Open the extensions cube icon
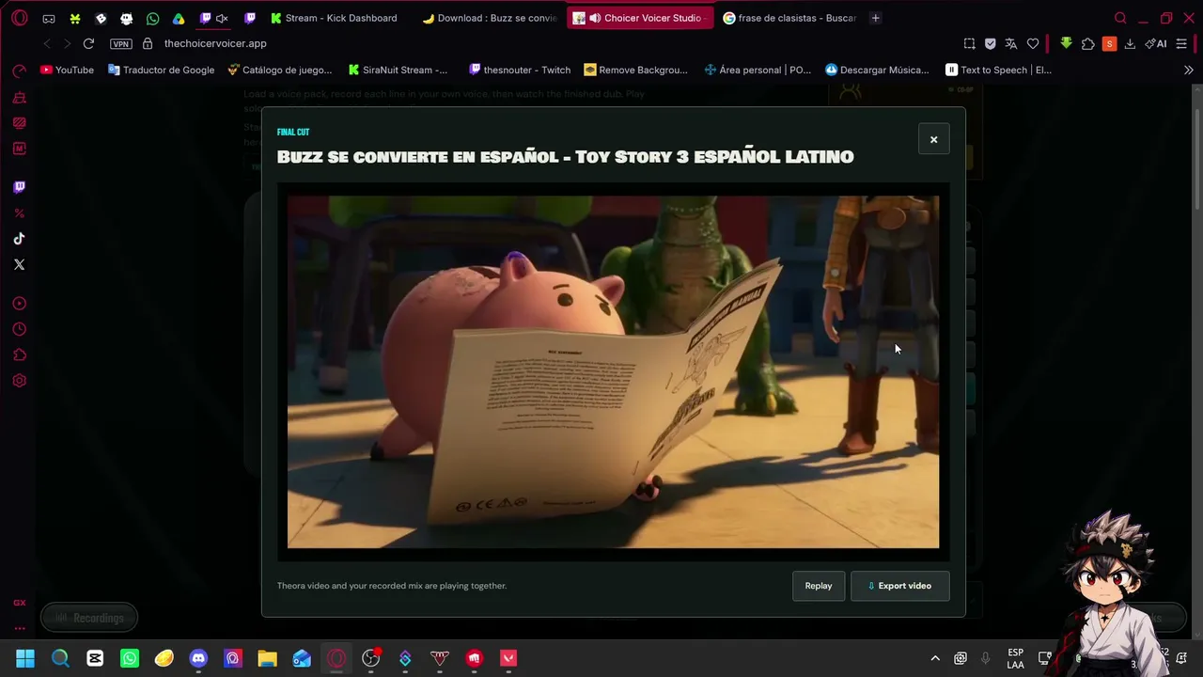This screenshot has width=1203, height=677. [1088, 43]
